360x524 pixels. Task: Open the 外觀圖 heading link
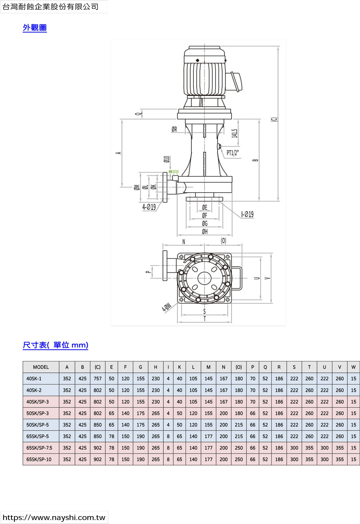click(x=35, y=28)
